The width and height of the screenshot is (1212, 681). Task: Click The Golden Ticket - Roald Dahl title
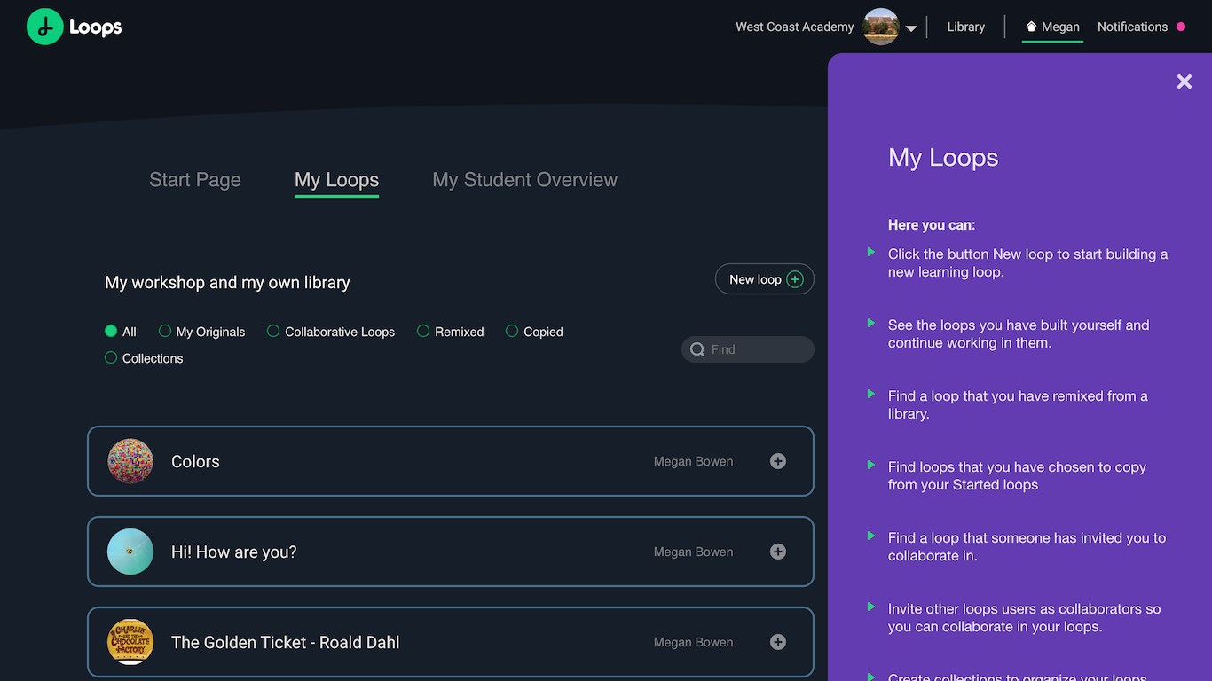click(286, 642)
